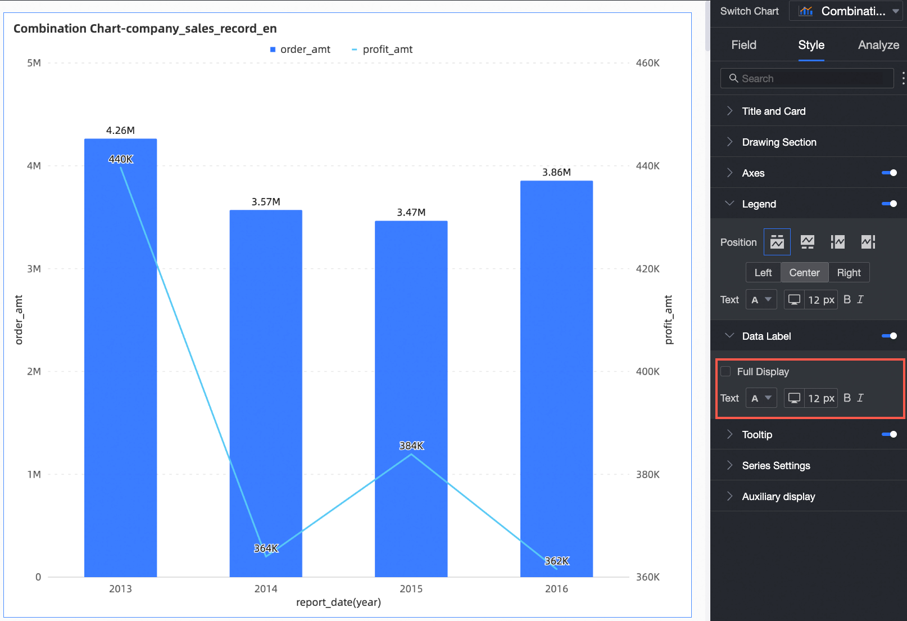Turn off the Legend switch
Viewport: 907px width, 621px height.
coord(890,204)
